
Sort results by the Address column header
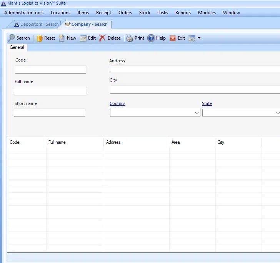pyautogui.click(x=113, y=142)
